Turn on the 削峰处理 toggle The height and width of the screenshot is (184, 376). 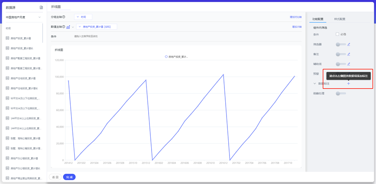coord(340,93)
